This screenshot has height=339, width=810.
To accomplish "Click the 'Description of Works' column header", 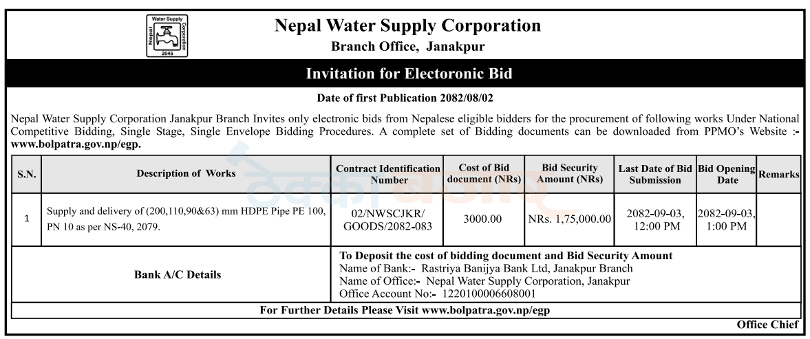I will pos(186,174).
